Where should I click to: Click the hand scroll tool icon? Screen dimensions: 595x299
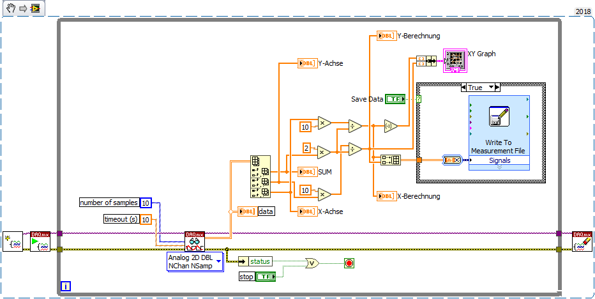click(x=10, y=8)
